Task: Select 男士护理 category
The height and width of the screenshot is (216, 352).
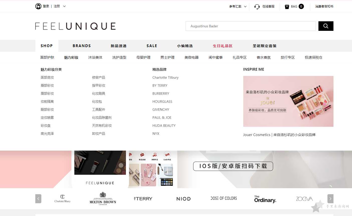Action: pos(167,57)
